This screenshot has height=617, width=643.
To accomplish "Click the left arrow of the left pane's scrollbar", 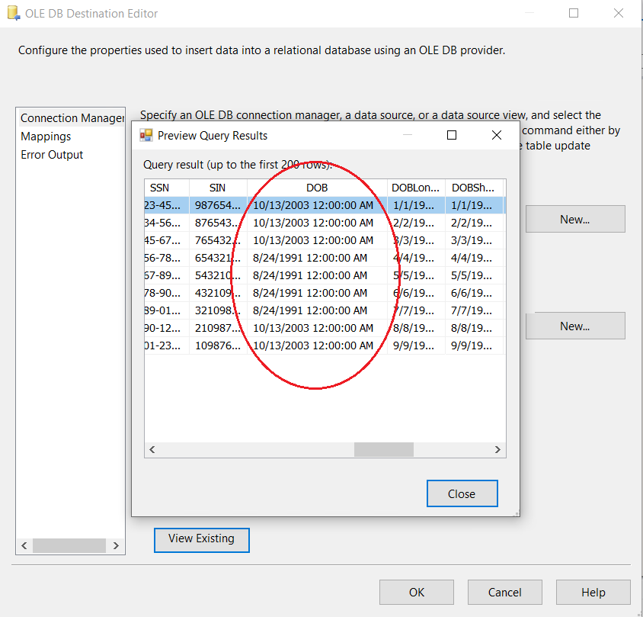I will point(24,546).
